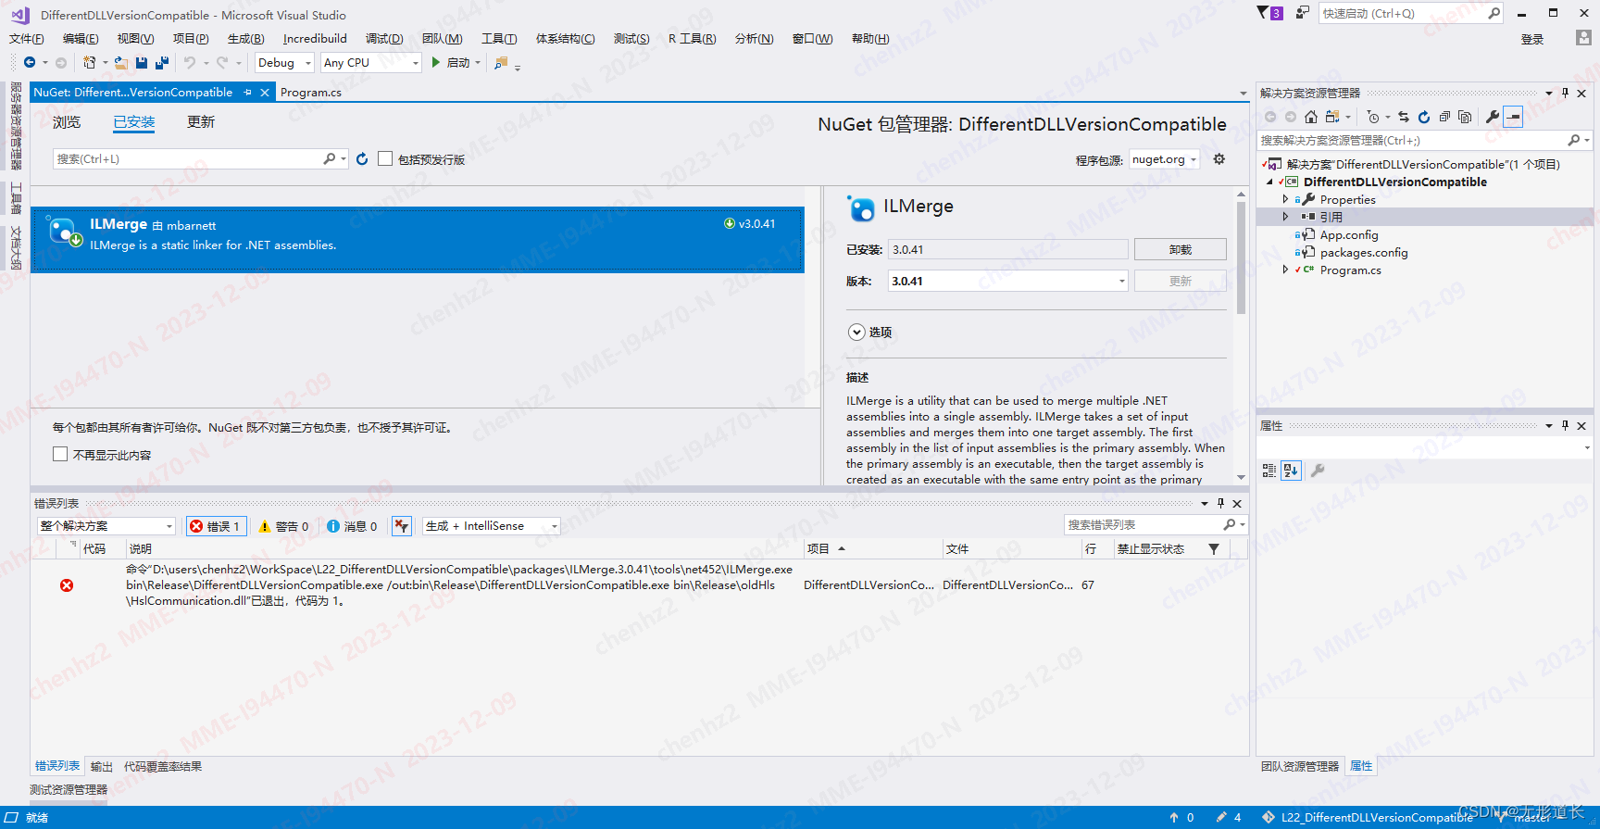Click the Save All icon
1600x829 pixels.
click(162, 63)
